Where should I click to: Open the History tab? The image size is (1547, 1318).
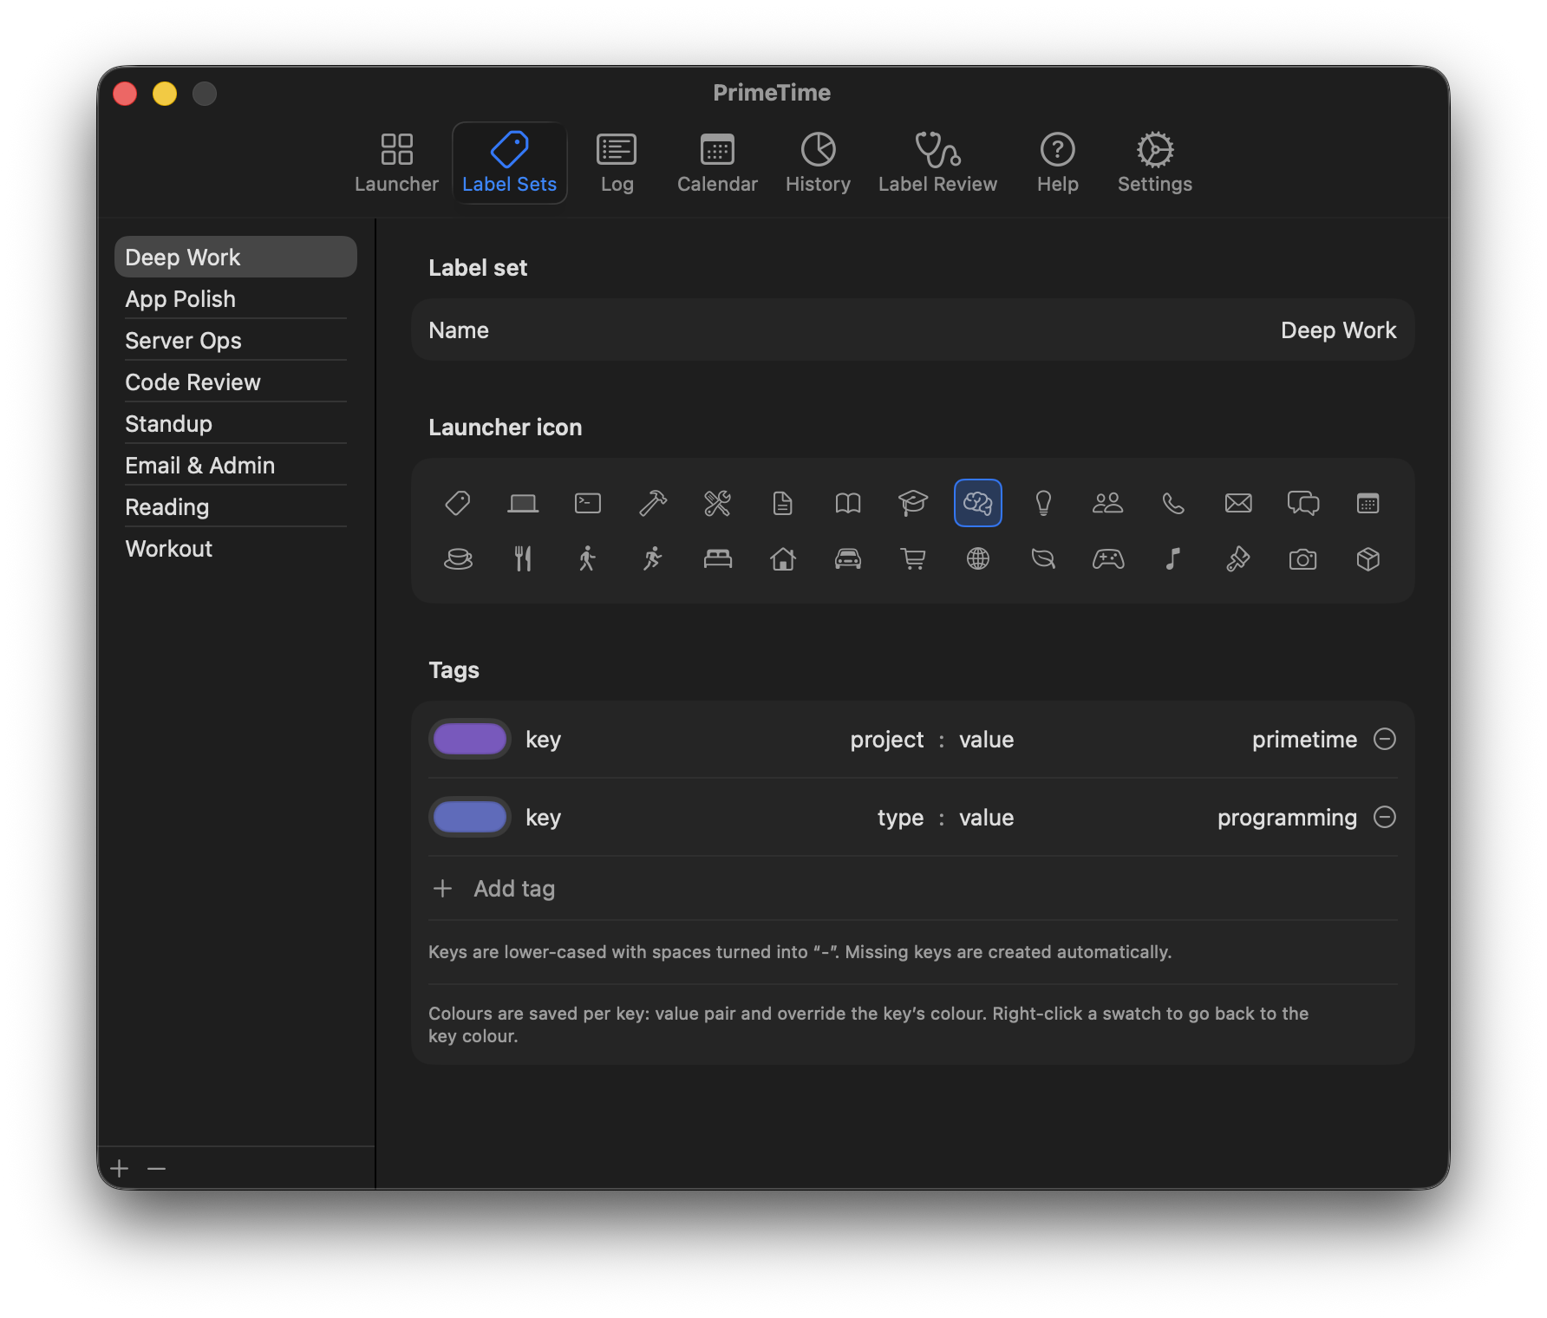818,163
